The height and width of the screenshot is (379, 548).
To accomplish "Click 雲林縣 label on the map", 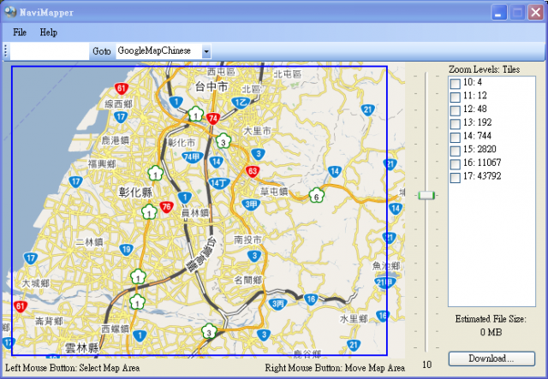I will [82, 348].
